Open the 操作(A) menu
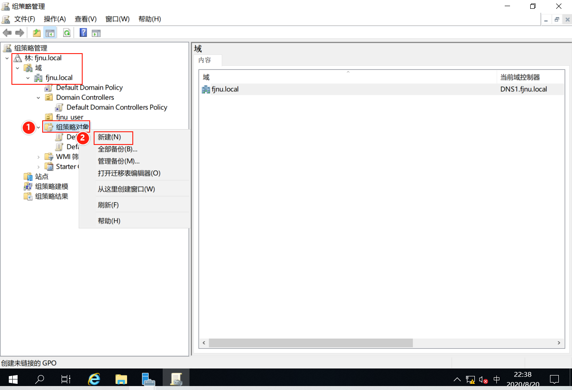The height and width of the screenshot is (390, 572). point(55,19)
